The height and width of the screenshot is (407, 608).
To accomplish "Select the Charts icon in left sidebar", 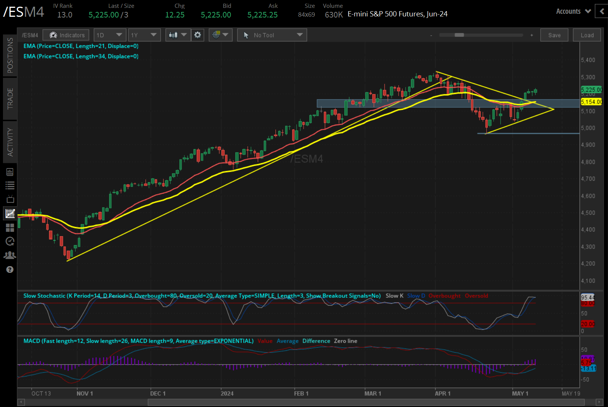I will click(x=10, y=213).
